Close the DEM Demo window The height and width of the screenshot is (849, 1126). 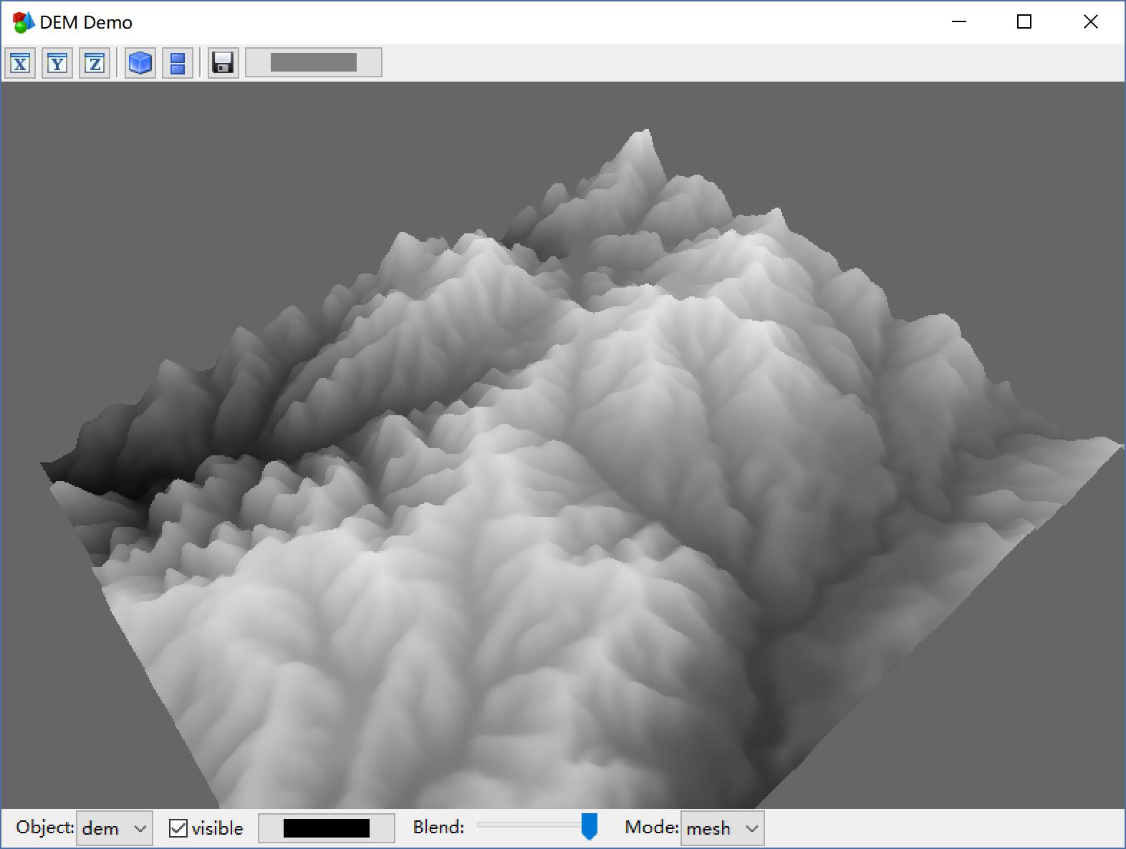[1090, 22]
